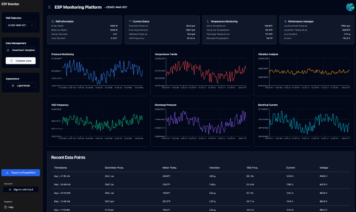Open the user avatar menu

click(350, 7)
